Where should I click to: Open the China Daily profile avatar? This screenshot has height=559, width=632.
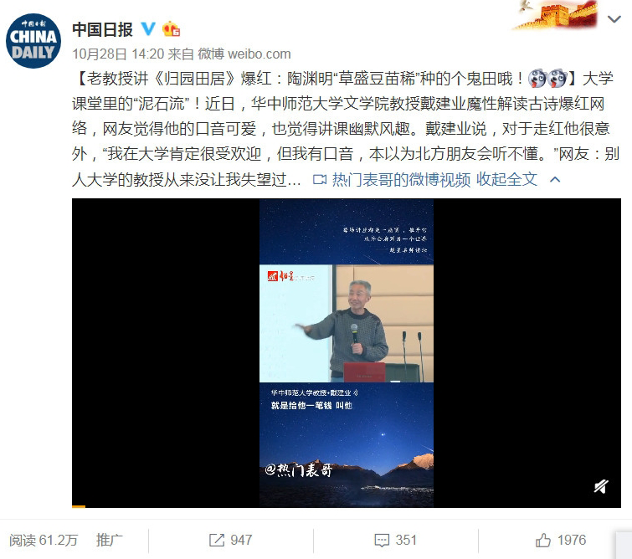pos(33,41)
